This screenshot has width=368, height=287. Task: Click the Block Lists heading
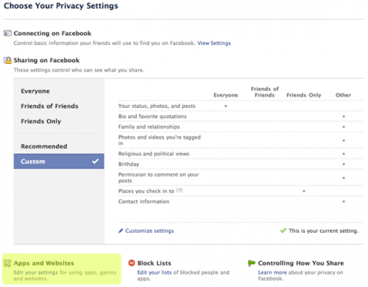(x=154, y=263)
